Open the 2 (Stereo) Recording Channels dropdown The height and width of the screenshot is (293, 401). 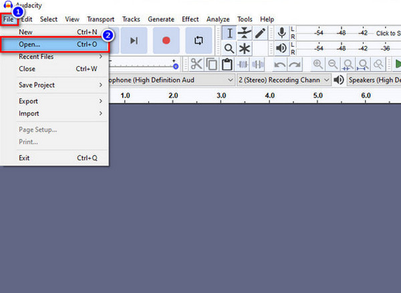point(284,80)
